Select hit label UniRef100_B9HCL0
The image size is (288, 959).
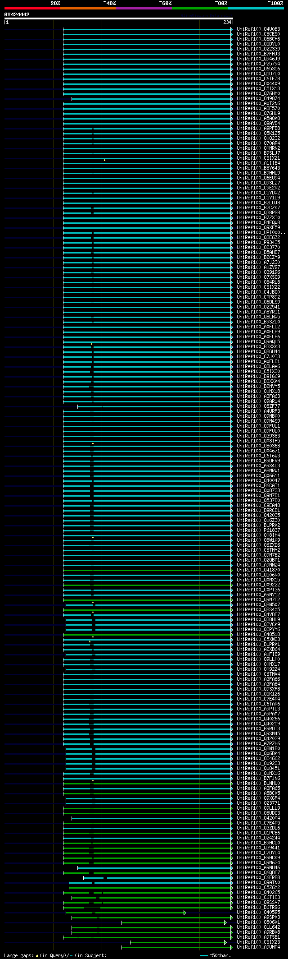point(258,843)
